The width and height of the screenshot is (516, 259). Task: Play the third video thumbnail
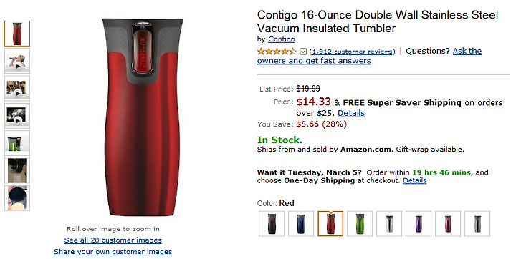pos(17,116)
